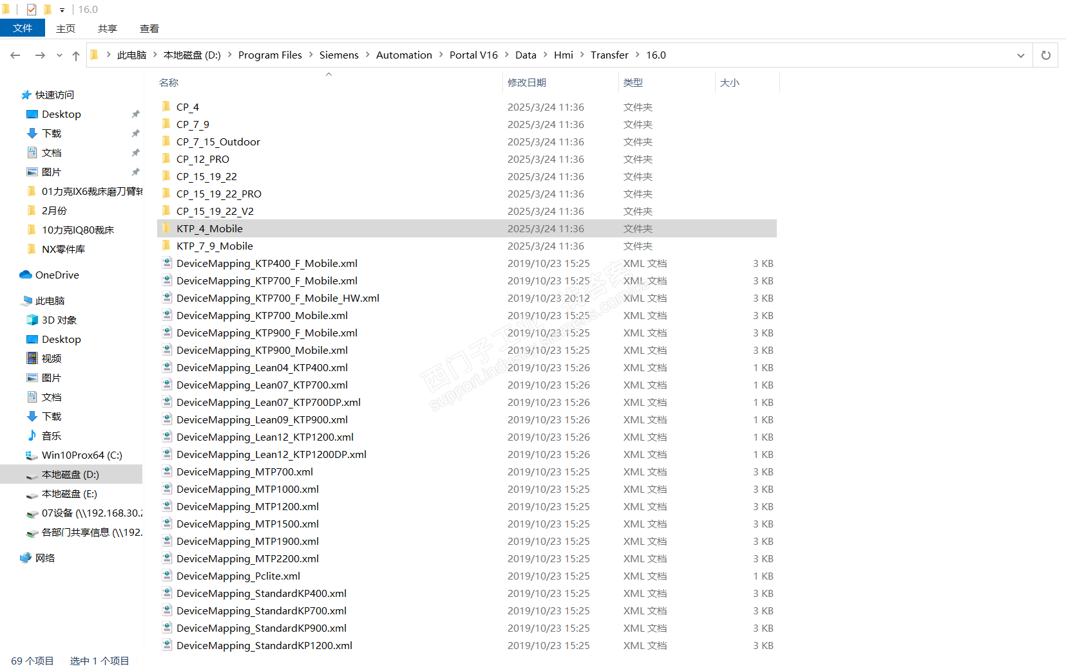Viewport: 1066px width, 669px height.
Task: Switch to the 共享 ribbon tab
Action: point(108,28)
